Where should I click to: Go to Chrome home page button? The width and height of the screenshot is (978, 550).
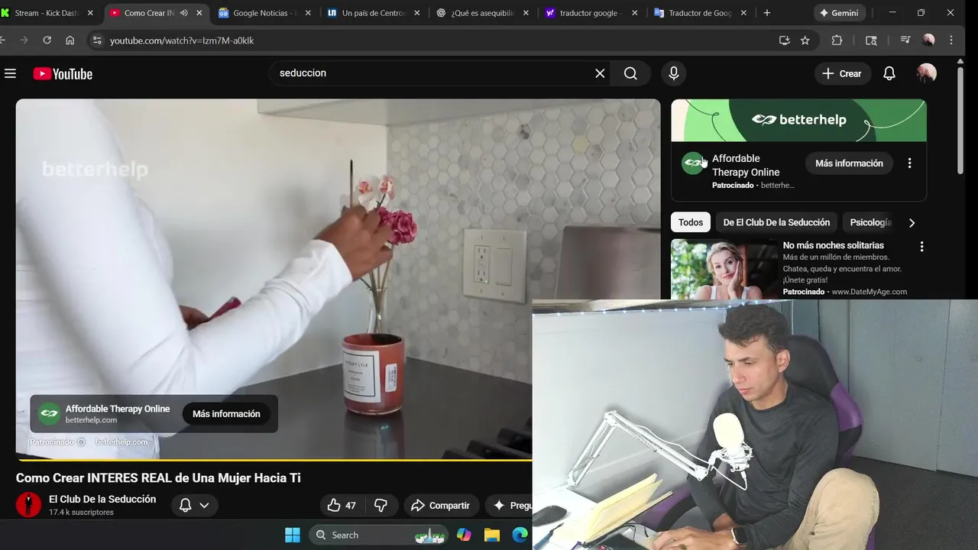click(x=70, y=40)
